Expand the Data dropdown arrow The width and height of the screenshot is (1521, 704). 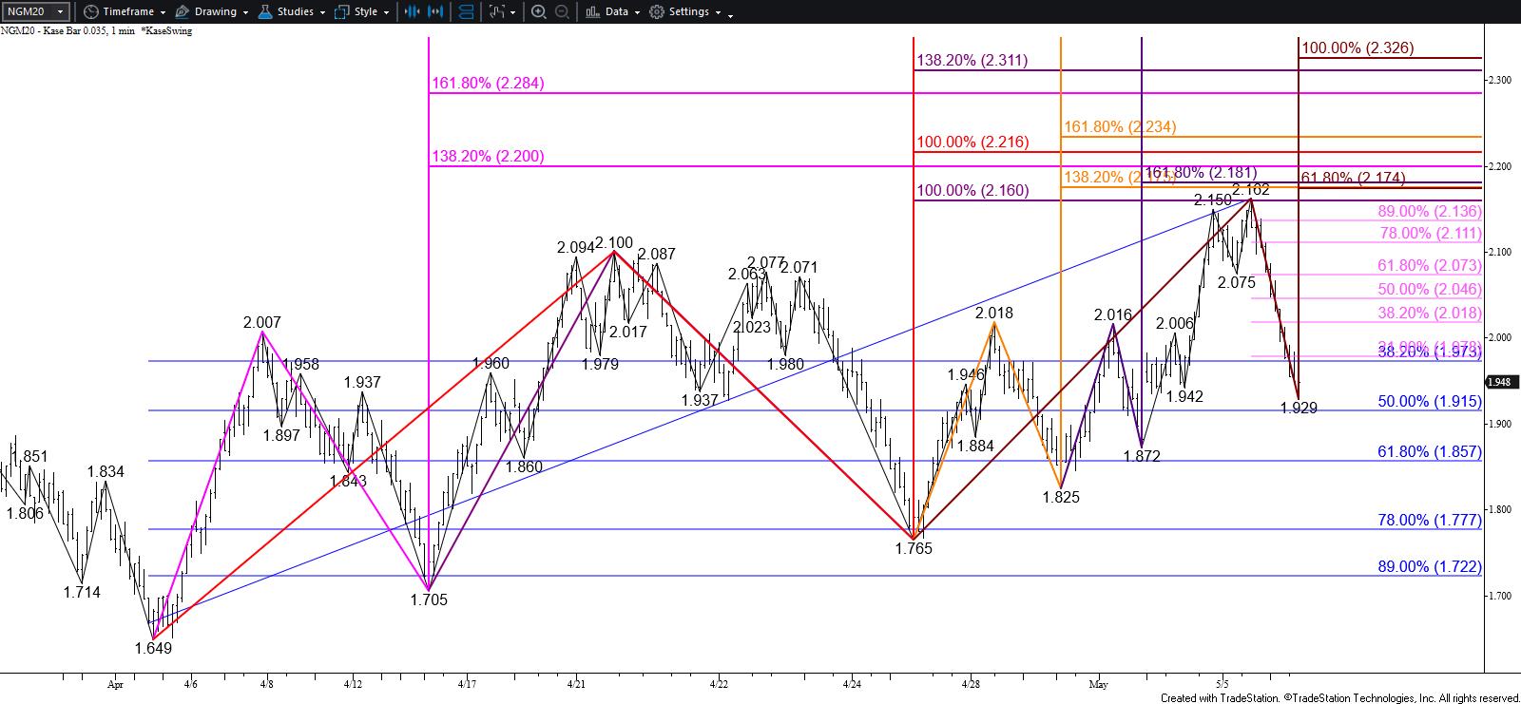pyautogui.click(x=637, y=12)
